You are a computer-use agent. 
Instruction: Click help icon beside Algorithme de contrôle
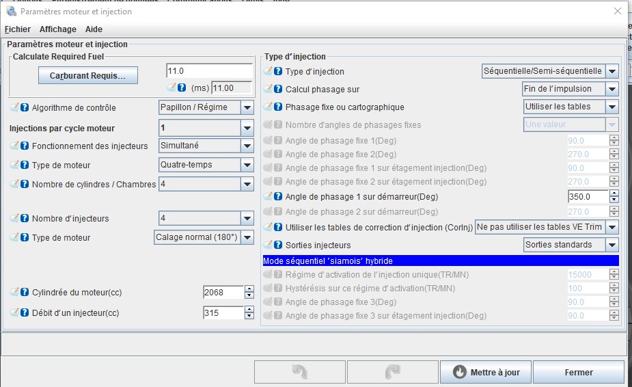click(x=25, y=107)
